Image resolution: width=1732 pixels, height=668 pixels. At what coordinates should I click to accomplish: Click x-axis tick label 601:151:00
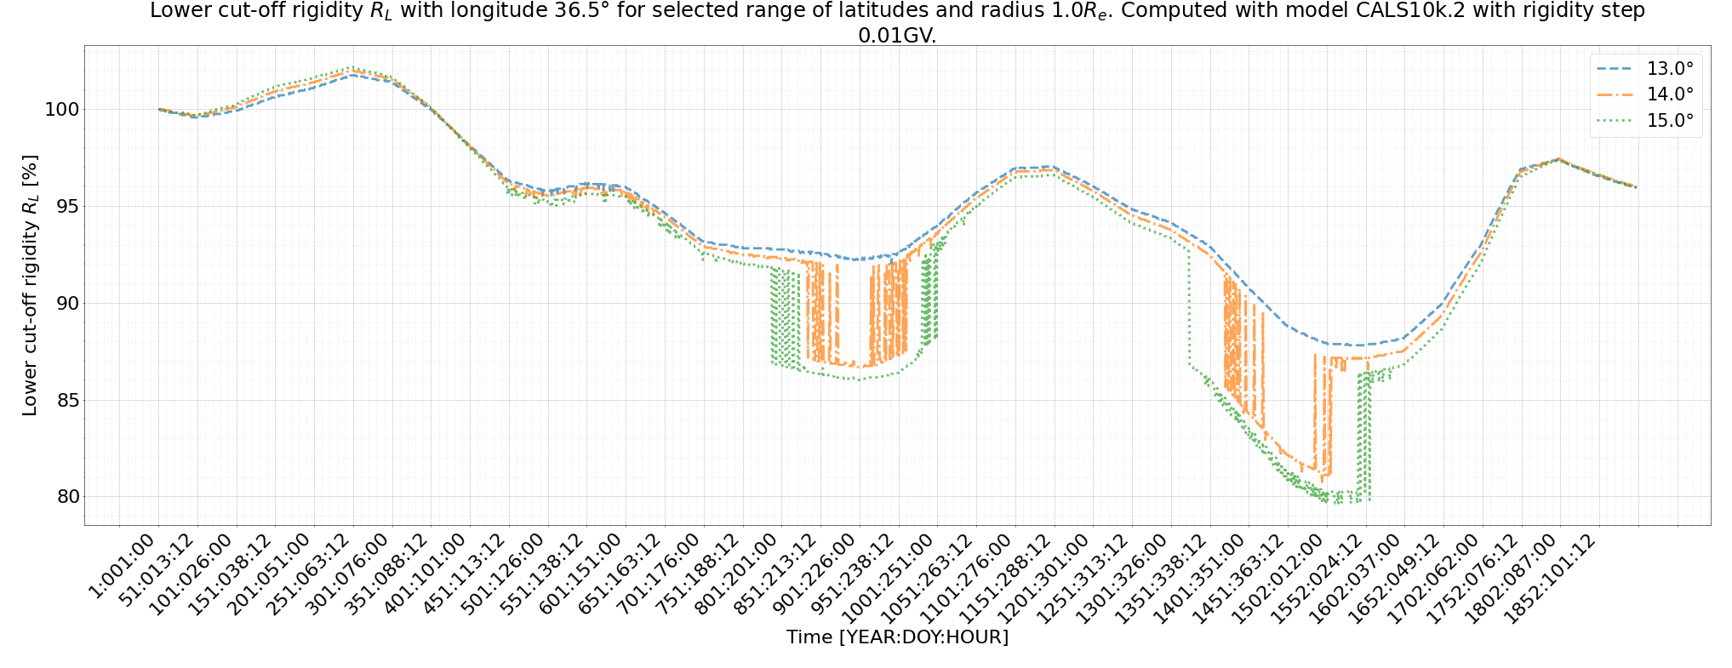pyautogui.click(x=581, y=575)
